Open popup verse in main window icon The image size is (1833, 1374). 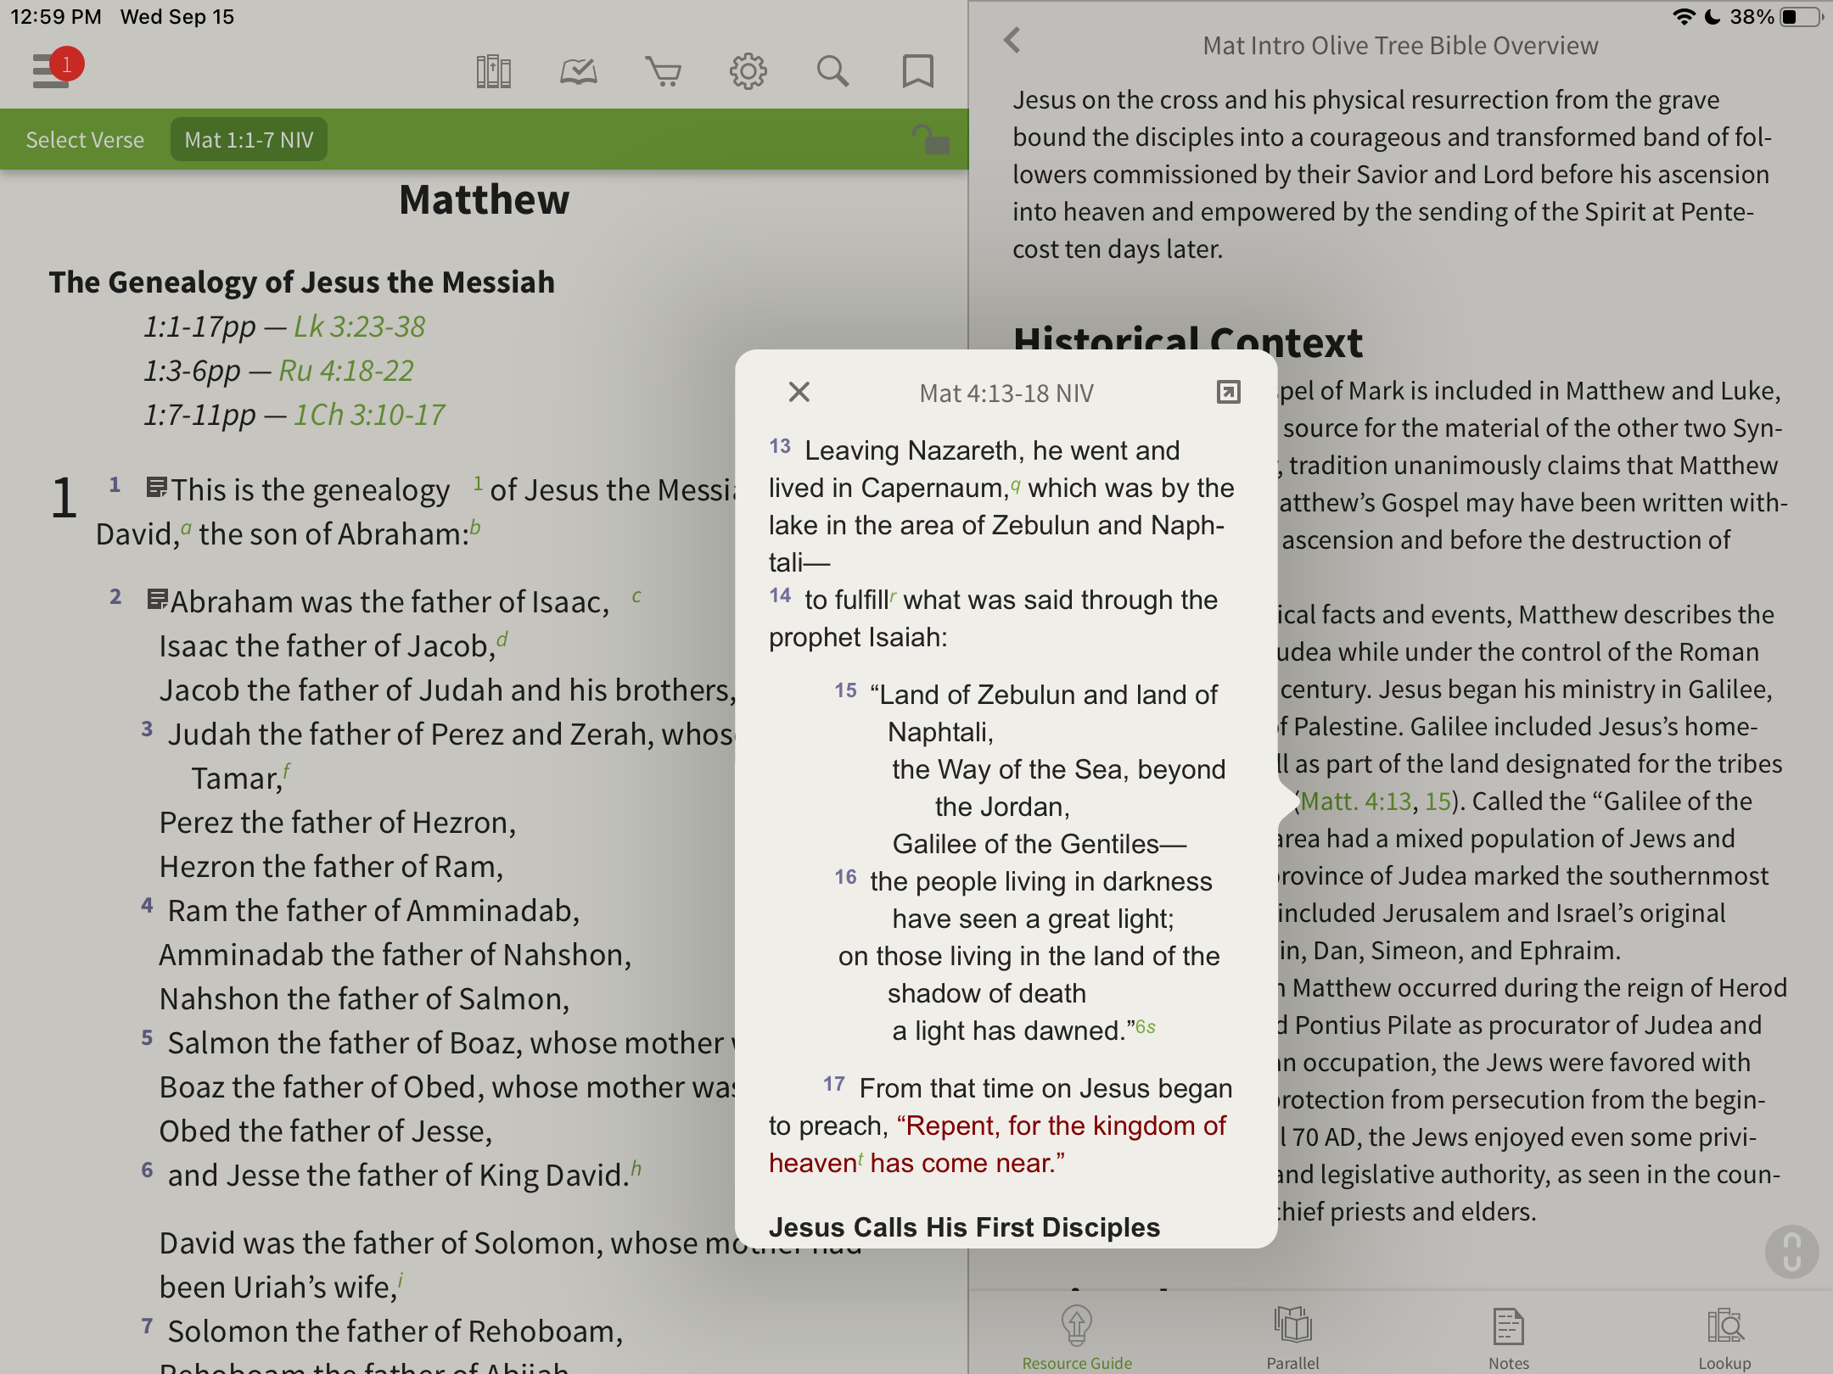pyautogui.click(x=1228, y=392)
